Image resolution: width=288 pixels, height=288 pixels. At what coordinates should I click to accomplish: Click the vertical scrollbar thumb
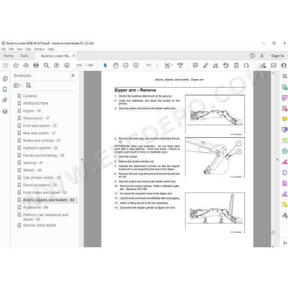(273, 232)
